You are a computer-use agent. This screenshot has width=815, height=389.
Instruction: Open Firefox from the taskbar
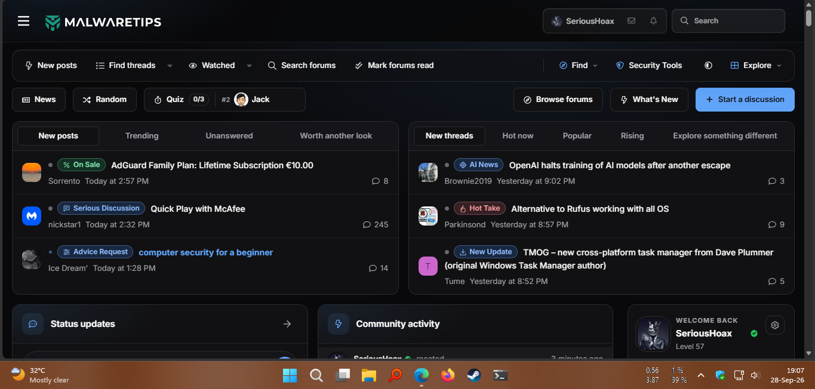447,375
